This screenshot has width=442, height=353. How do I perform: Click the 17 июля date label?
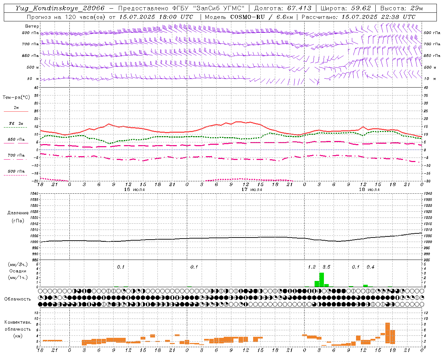pyautogui.click(x=252, y=190)
